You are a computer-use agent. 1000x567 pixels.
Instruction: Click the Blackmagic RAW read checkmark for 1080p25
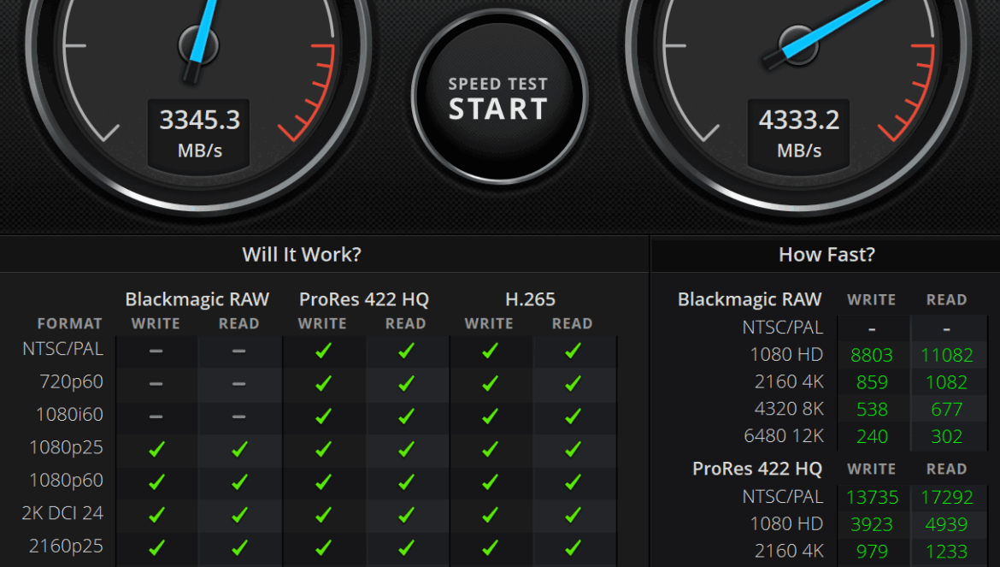(239, 450)
